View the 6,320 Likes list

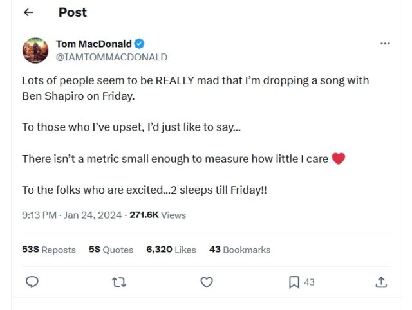click(171, 250)
